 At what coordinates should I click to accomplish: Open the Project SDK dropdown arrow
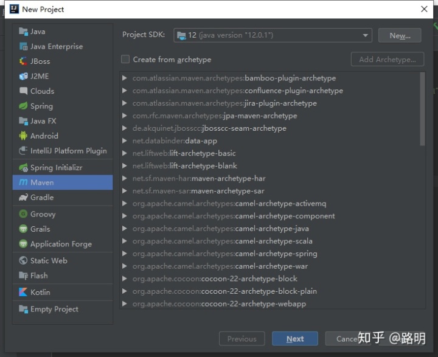tap(365, 35)
